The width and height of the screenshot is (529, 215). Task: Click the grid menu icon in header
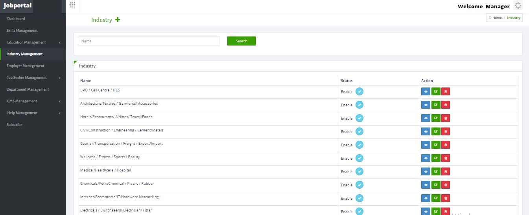click(72, 5)
